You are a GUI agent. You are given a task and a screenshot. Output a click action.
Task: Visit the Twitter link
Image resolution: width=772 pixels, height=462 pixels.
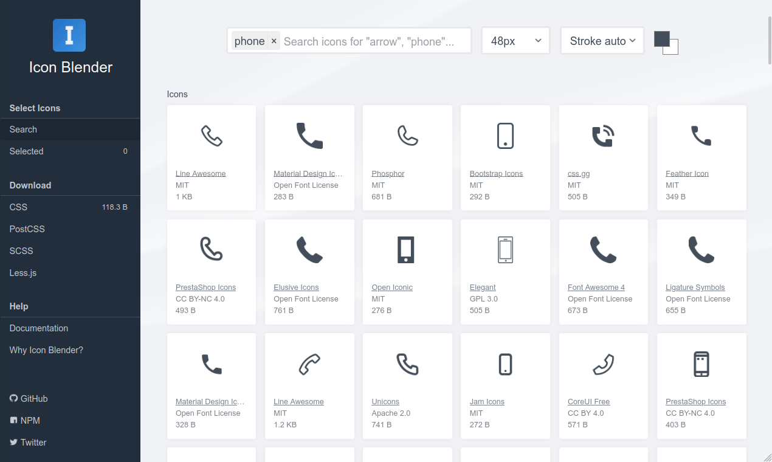(28, 443)
